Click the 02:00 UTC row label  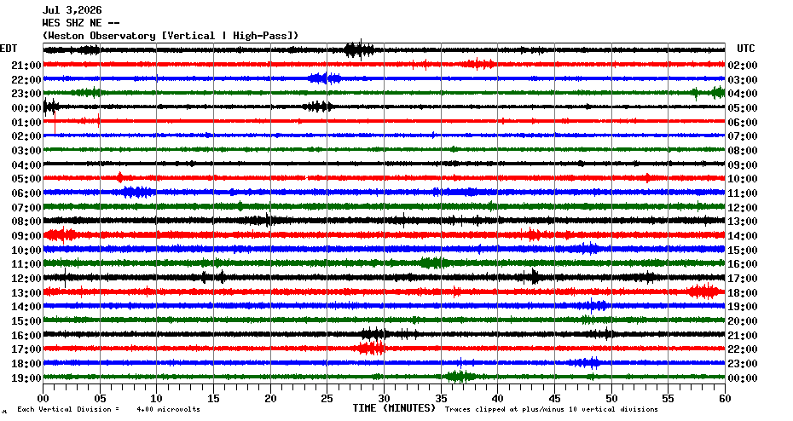(x=743, y=66)
